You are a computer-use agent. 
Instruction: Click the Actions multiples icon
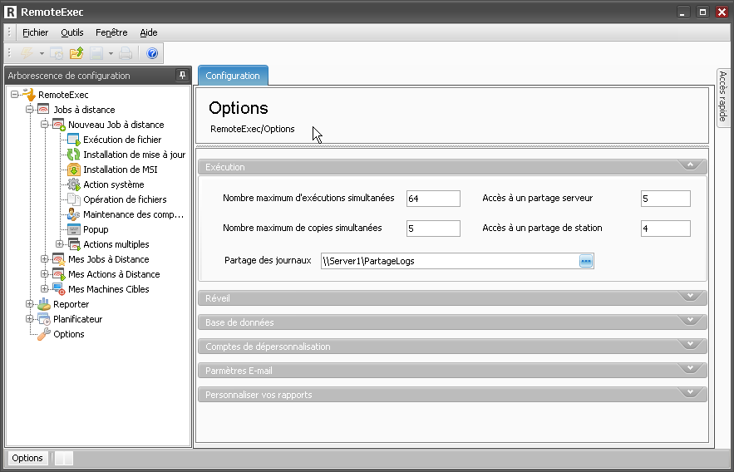(74, 244)
